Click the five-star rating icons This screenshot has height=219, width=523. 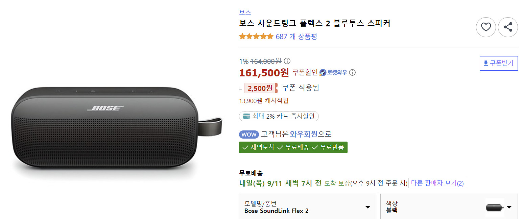click(256, 36)
